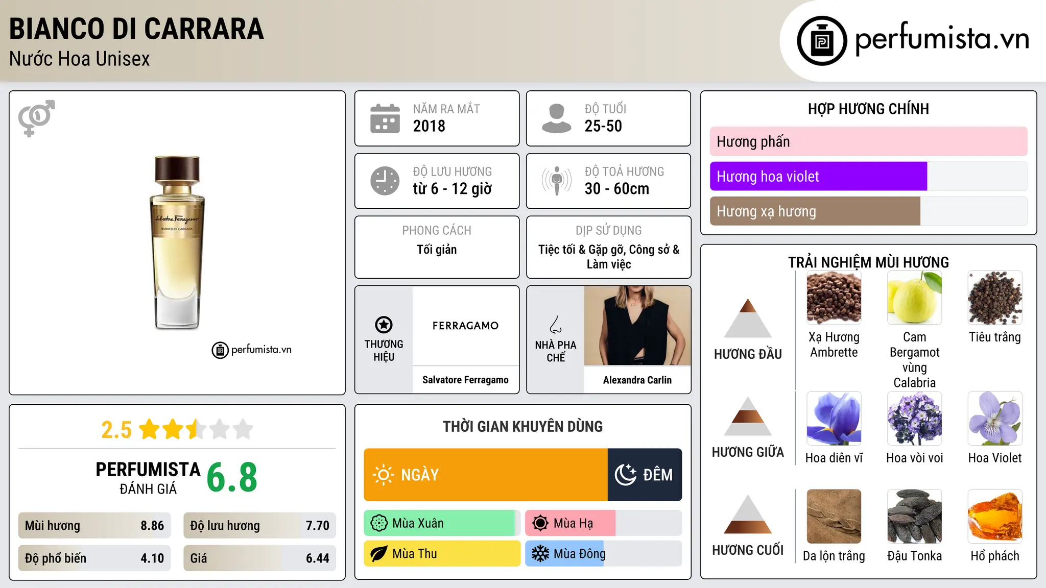
Task: Click the star badge icon above Thương hiệu
Action: point(384,325)
